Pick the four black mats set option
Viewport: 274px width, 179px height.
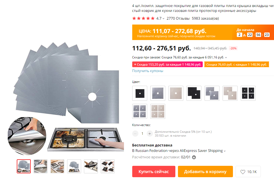[x=248, y=93]
